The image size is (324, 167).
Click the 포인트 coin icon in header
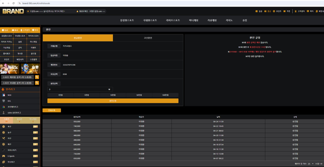pos(274,11)
